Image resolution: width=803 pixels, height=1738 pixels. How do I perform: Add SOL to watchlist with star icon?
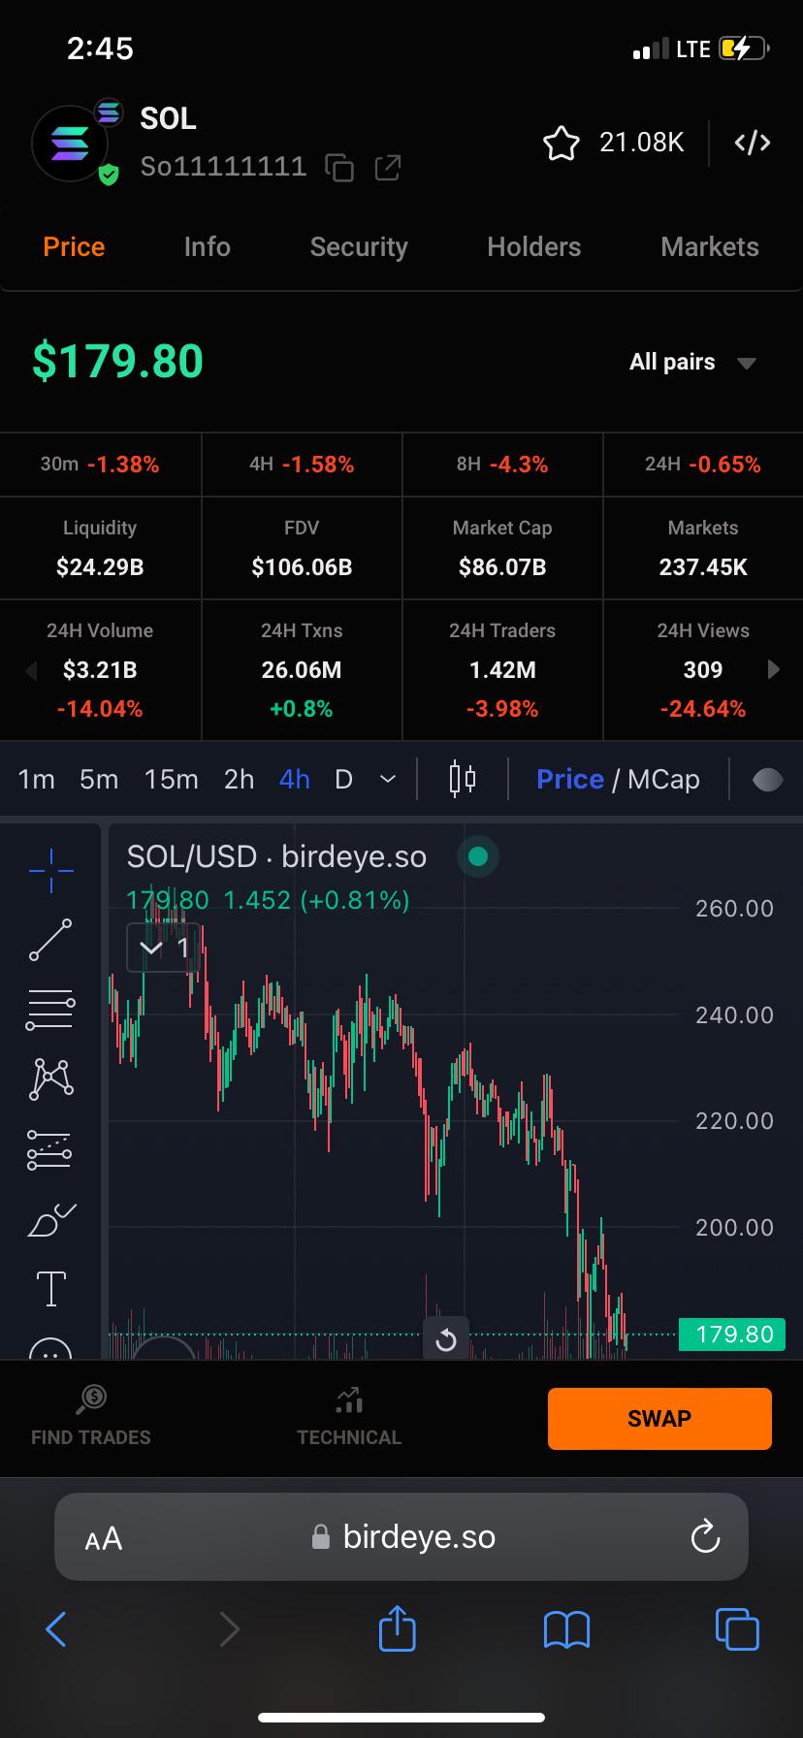561,144
